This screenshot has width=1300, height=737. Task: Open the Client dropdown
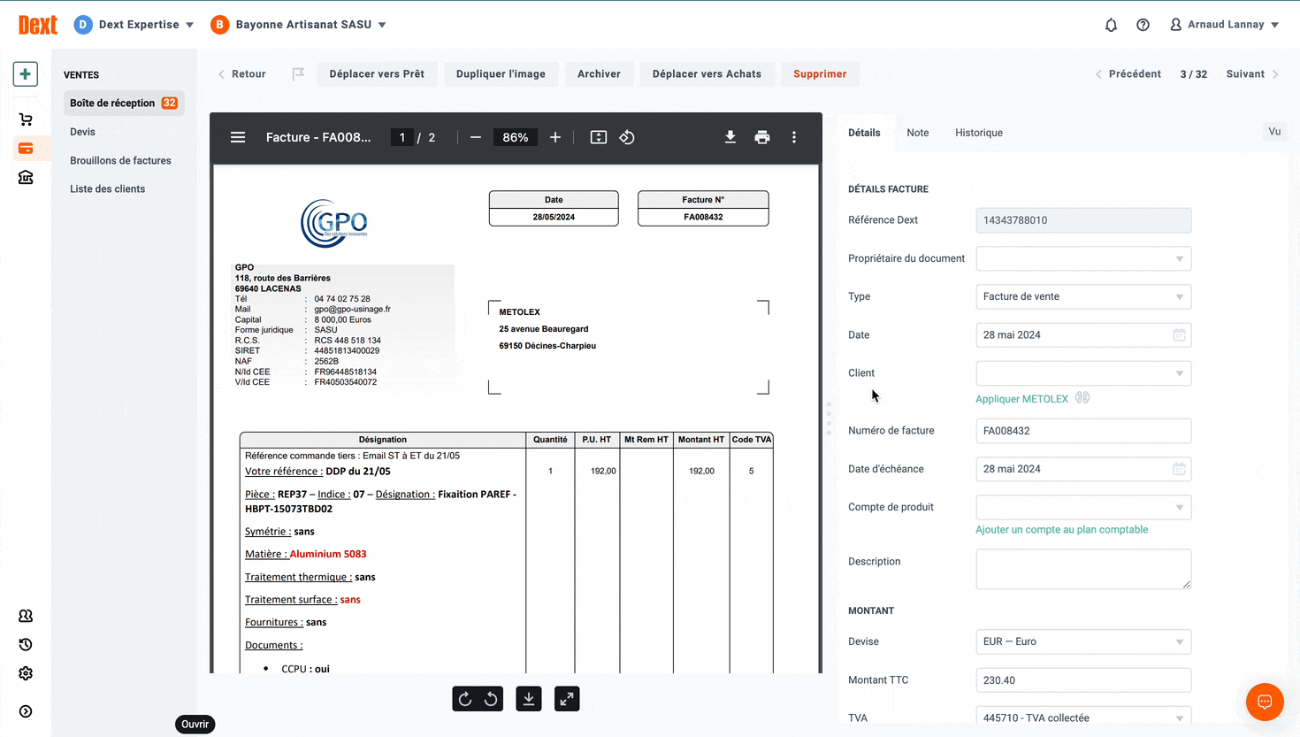[1083, 373]
